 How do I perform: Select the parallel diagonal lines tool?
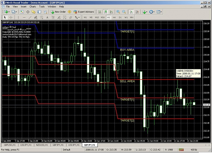coord(71,17)
